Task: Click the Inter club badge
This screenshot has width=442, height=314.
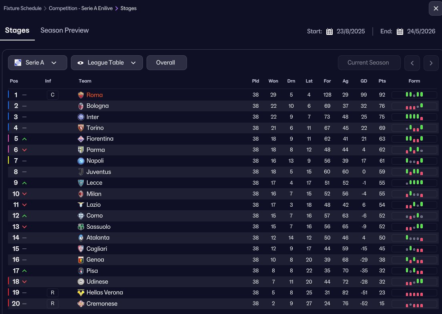Action: pos(81,117)
